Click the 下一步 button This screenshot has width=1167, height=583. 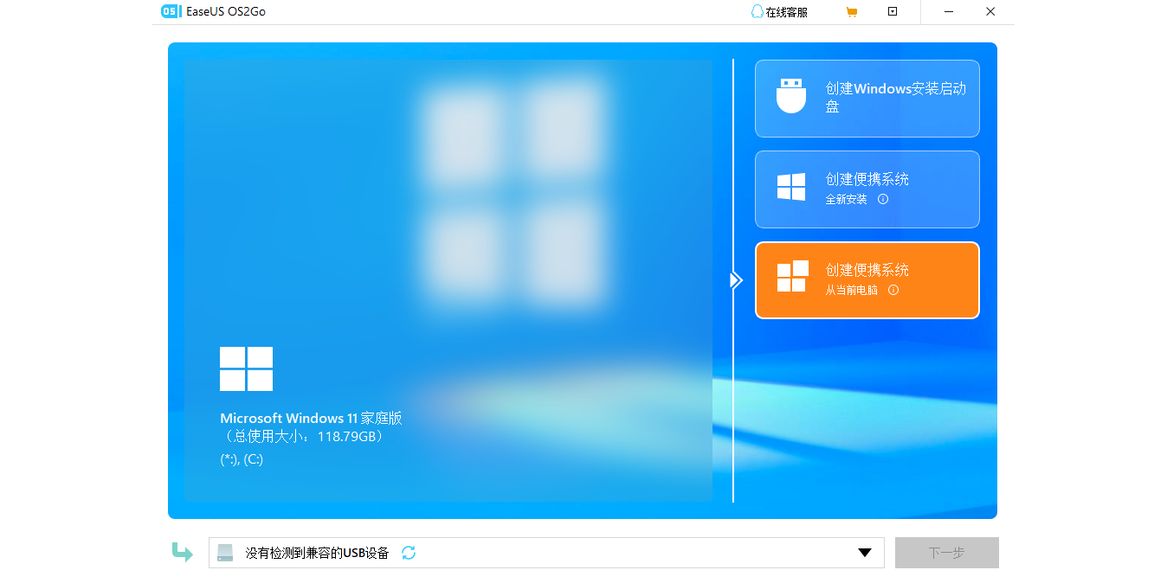946,553
